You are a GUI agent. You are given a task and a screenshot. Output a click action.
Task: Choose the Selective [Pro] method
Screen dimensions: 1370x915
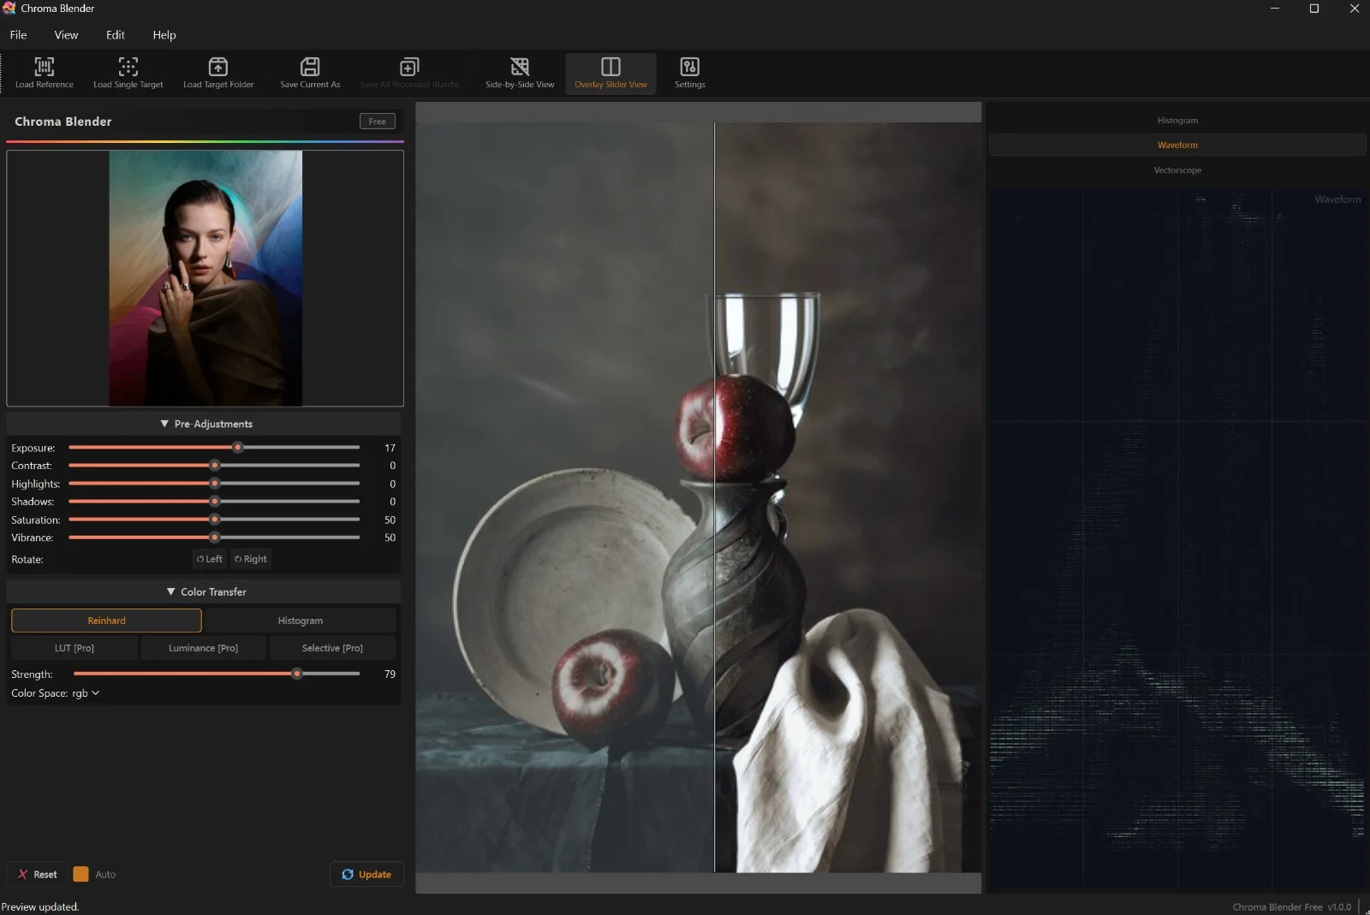[x=332, y=648]
